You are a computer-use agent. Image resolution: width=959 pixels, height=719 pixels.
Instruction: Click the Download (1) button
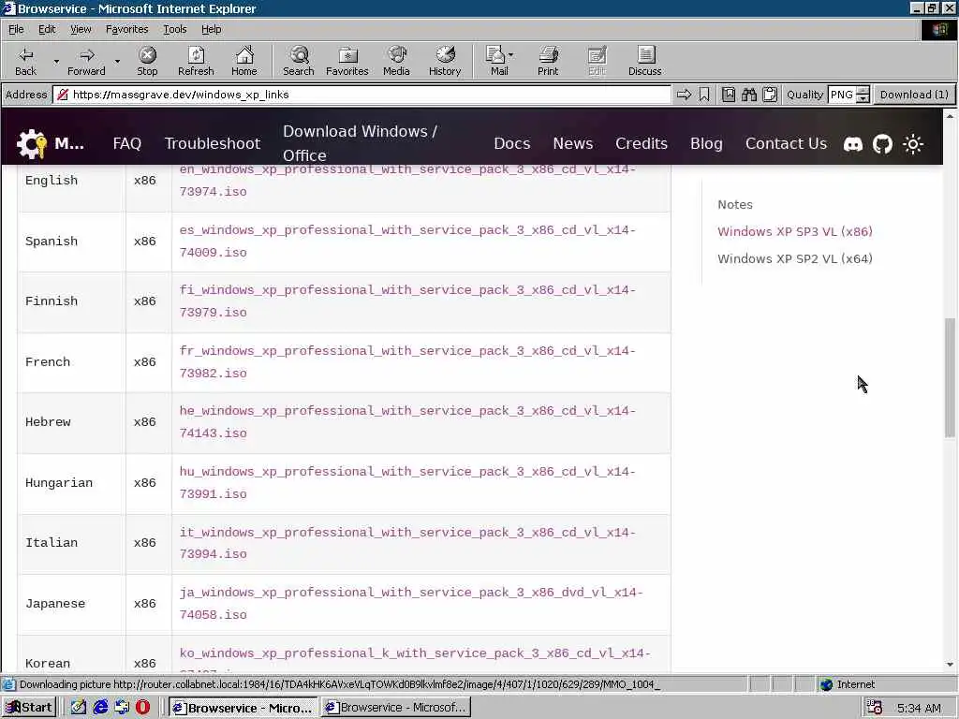pyautogui.click(x=914, y=95)
